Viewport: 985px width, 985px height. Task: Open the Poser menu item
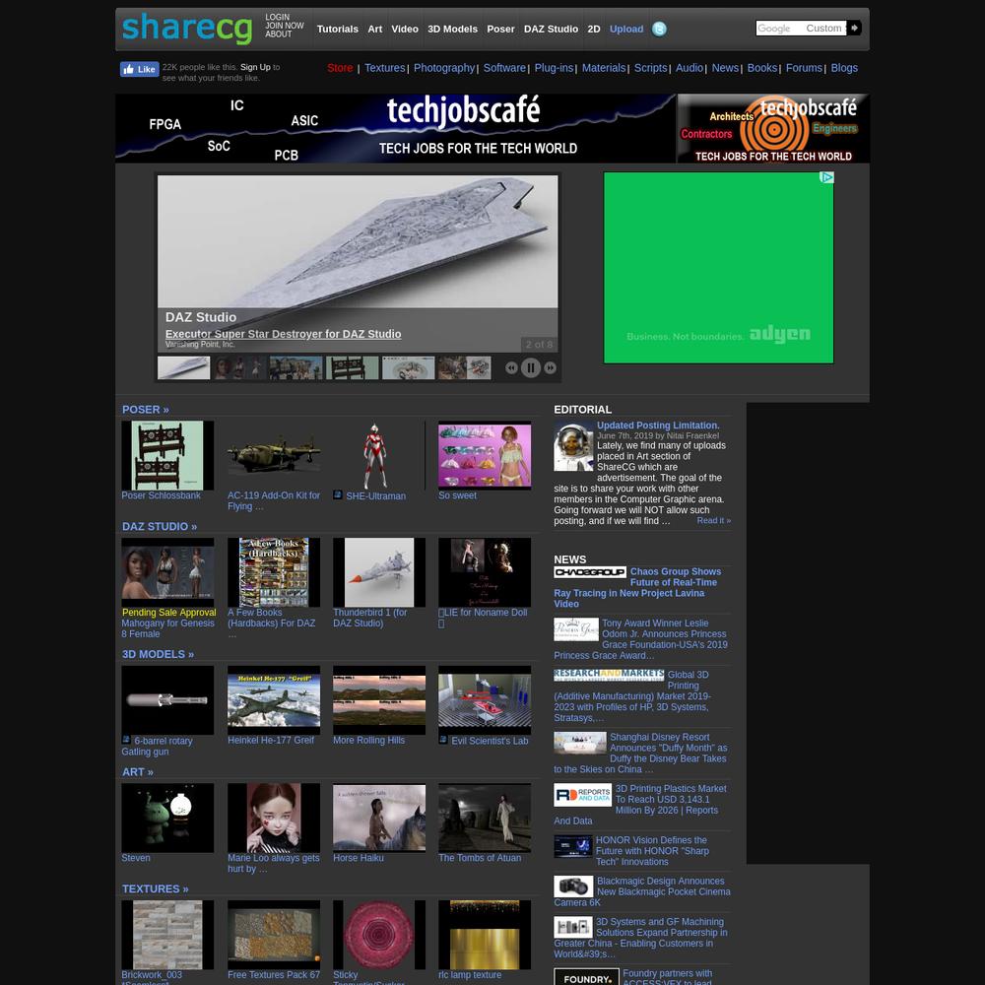500,29
